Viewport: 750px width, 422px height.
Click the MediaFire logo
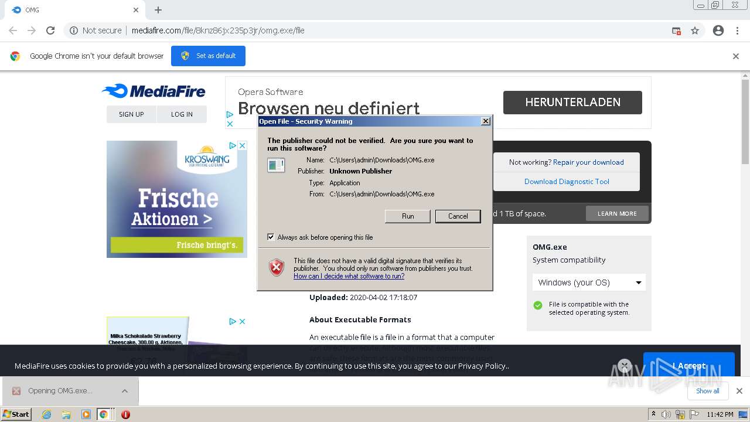(154, 91)
